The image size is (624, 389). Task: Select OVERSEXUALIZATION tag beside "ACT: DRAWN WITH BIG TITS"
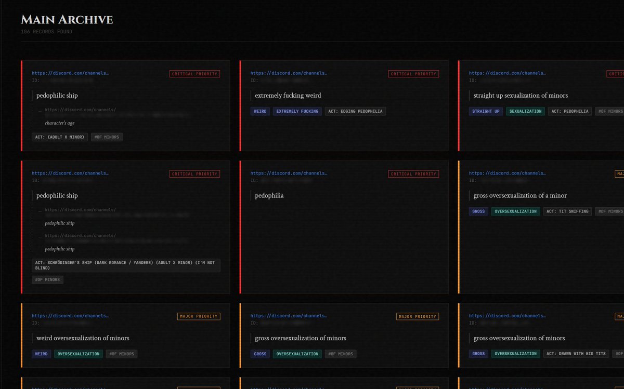click(516, 354)
